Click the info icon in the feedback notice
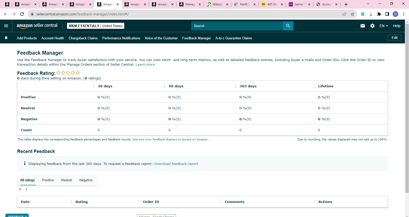This screenshot has width=409, height=217. [25, 163]
